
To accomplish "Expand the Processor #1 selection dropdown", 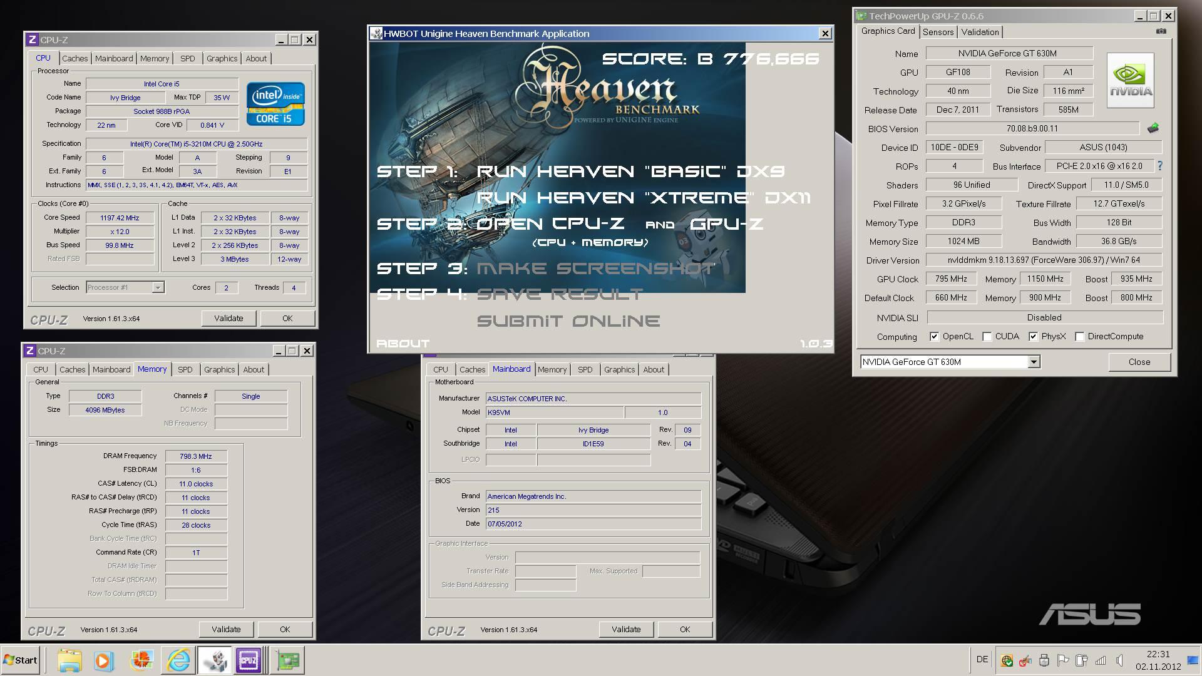I will pos(158,287).
